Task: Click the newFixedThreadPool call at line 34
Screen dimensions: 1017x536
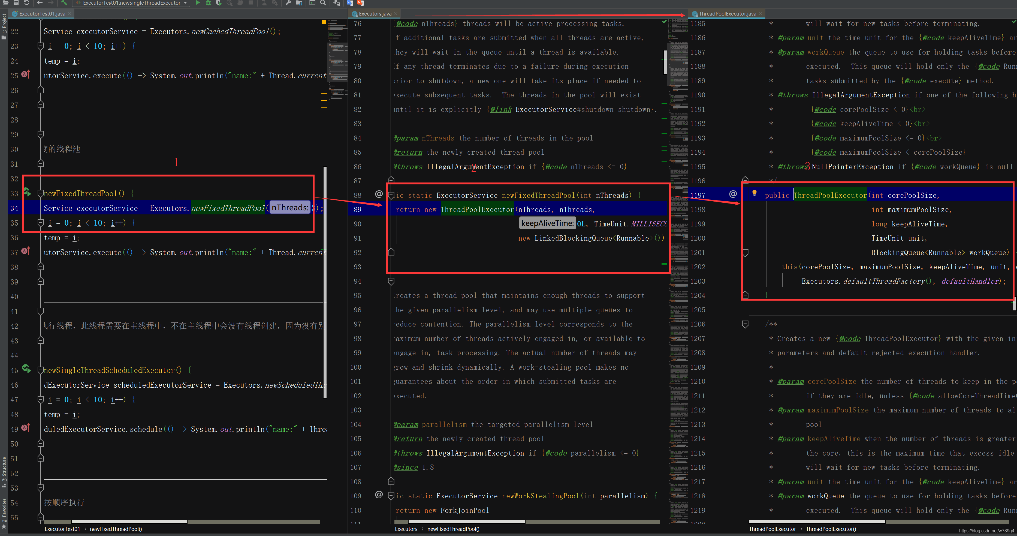Action: click(x=228, y=208)
